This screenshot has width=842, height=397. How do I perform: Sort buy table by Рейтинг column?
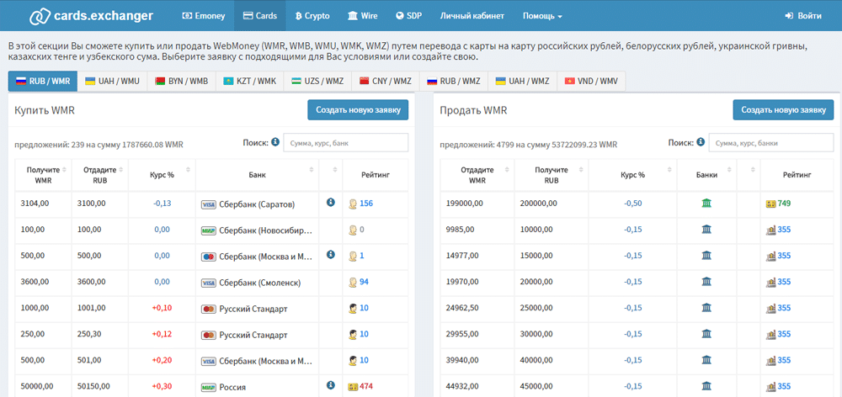click(375, 175)
